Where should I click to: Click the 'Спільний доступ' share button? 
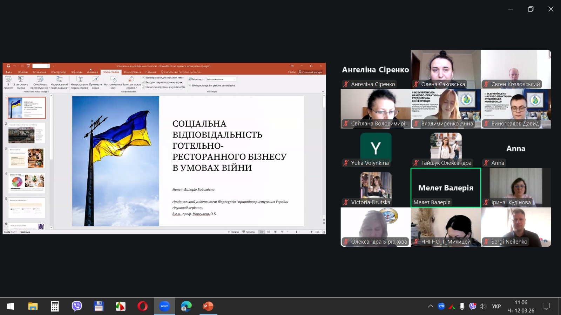310,72
